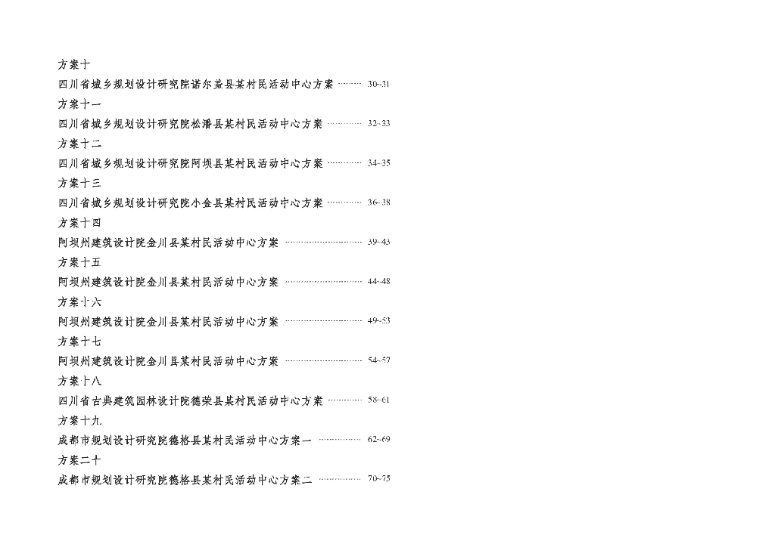Click the heading 方案十二
Image resolution: width=775 pixels, height=544 pixels.
point(79,143)
